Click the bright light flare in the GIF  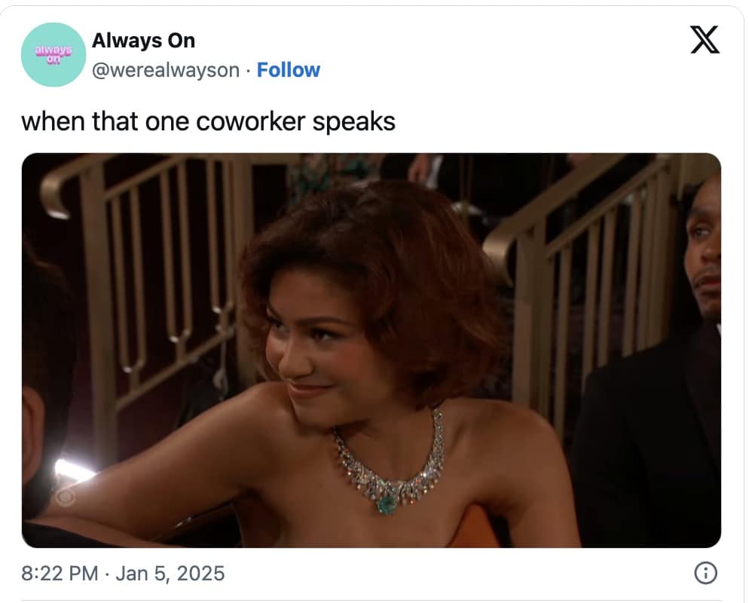(x=72, y=470)
